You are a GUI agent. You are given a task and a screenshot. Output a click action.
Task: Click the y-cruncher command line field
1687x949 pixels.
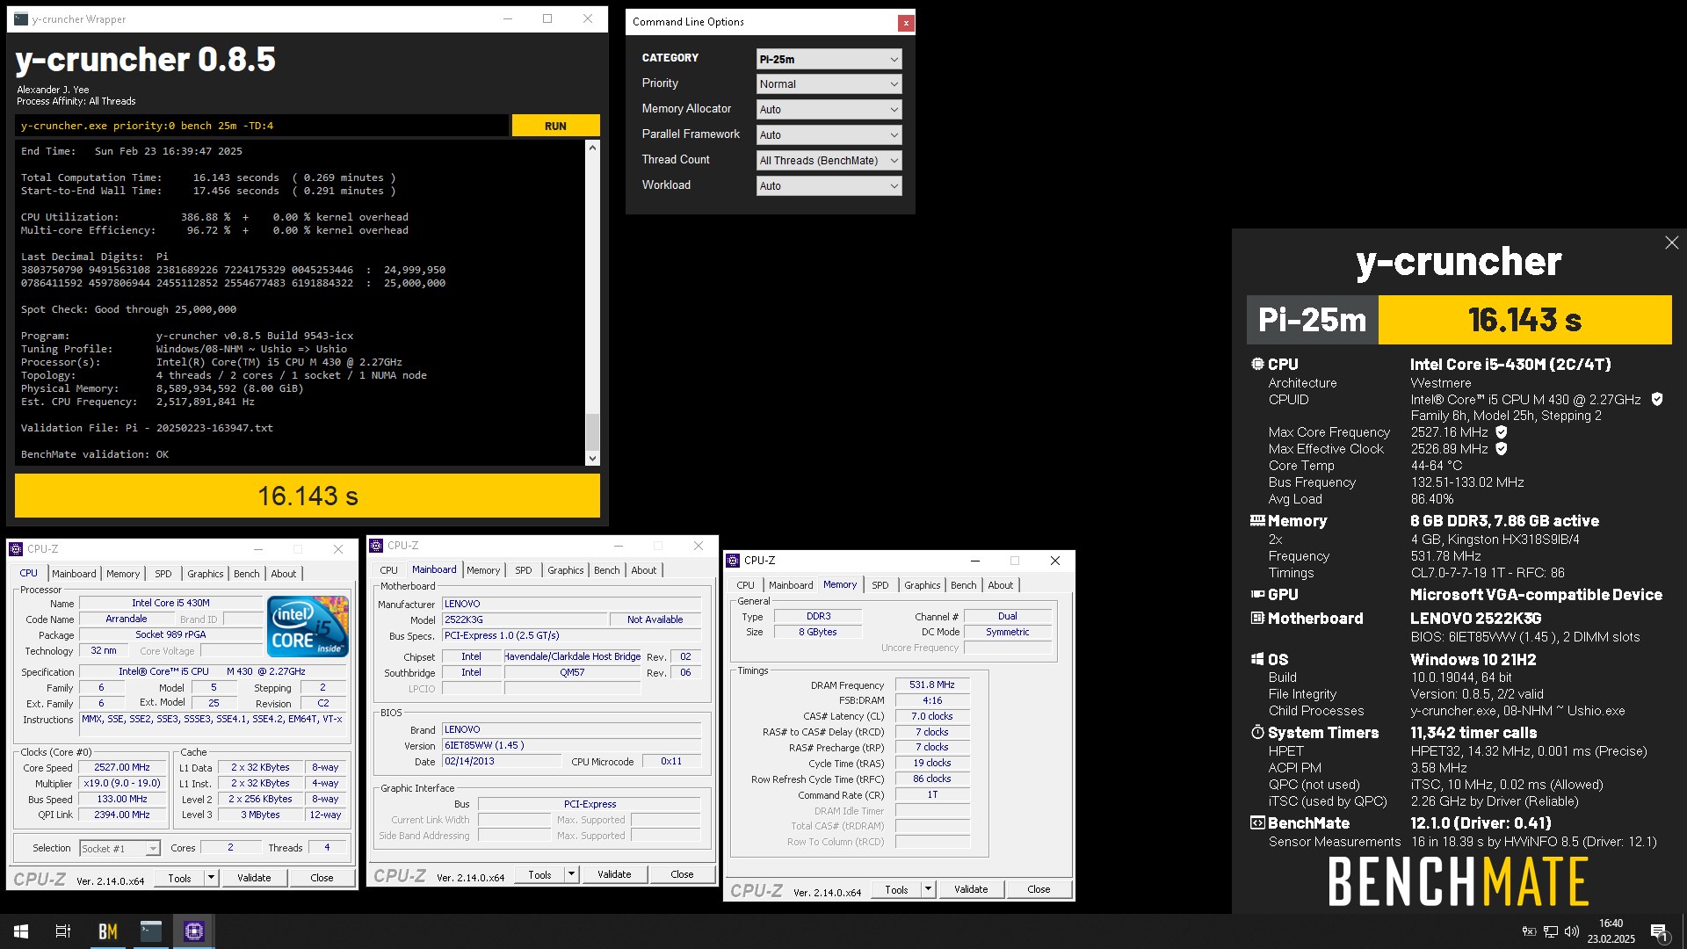[x=262, y=126]
